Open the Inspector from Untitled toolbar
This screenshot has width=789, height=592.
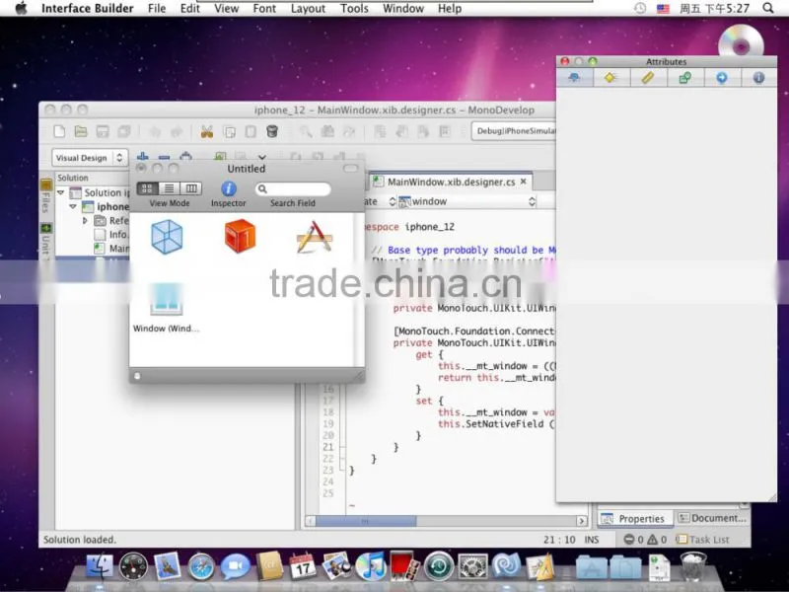point(229,189)
